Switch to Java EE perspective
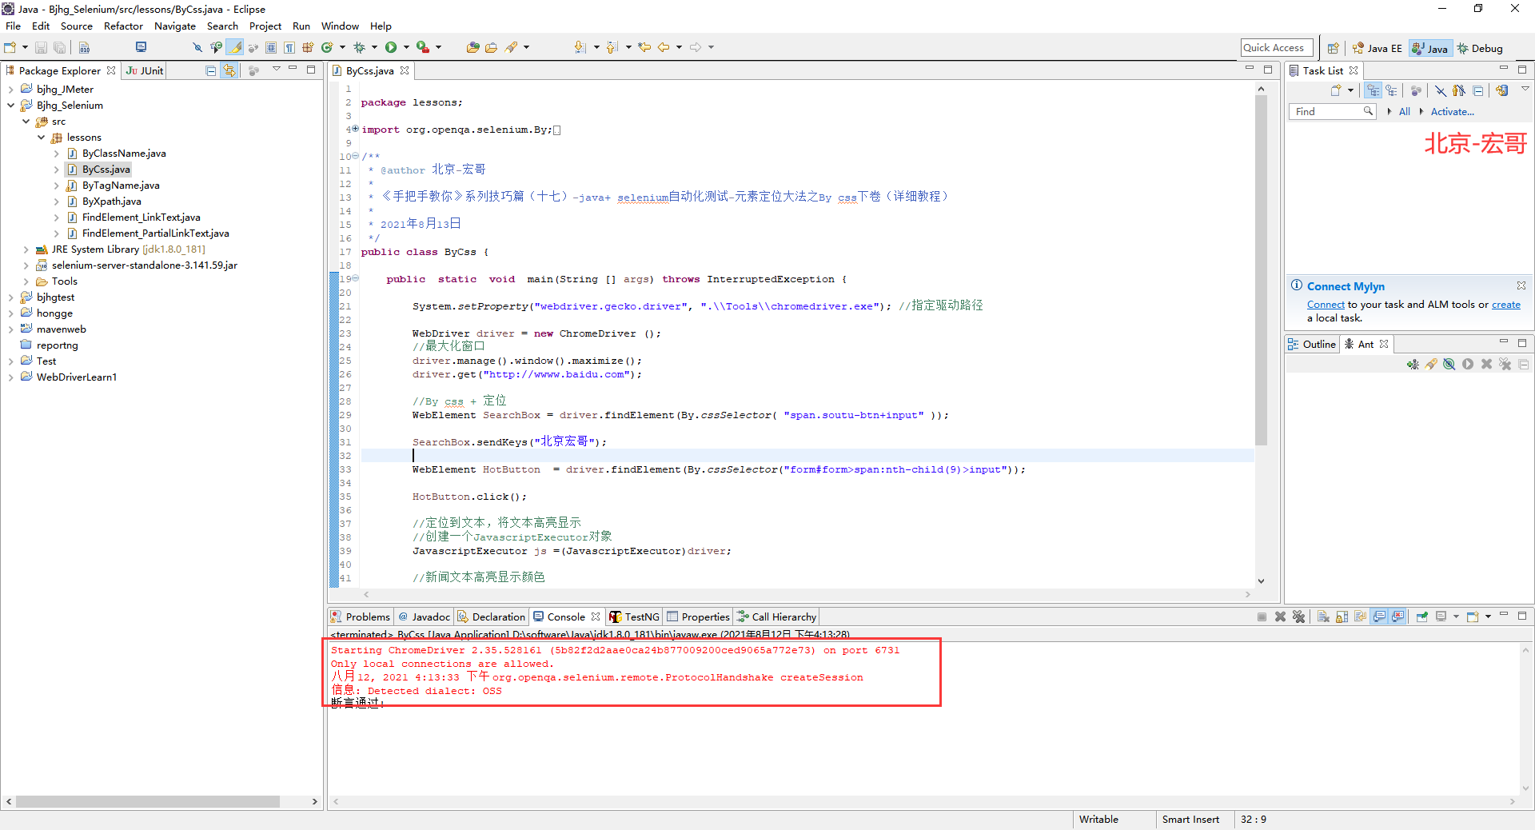This screenshot has width=1535, height=830. (1377, 48)
